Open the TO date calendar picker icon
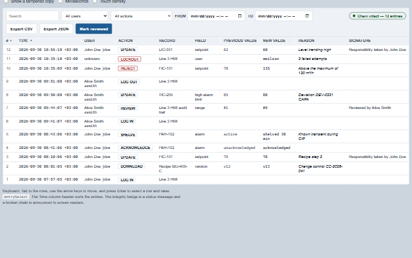Screen dimensions: 412x258 306,15
